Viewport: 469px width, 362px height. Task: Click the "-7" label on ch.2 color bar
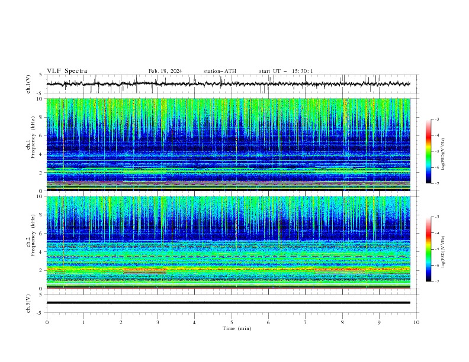436,282
